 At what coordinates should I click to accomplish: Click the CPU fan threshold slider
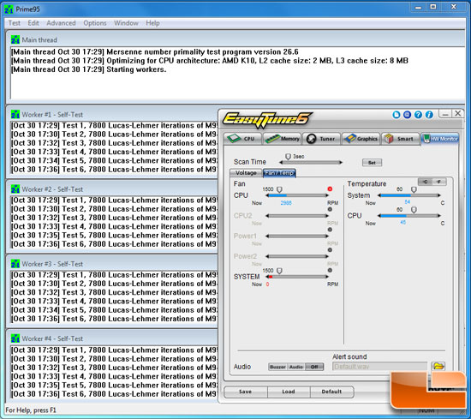point(297,195)
